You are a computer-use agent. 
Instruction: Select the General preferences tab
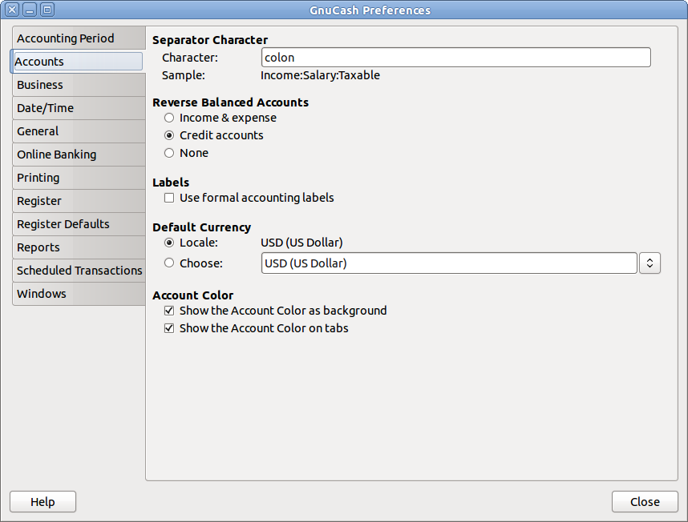click(x=38, y=131)
